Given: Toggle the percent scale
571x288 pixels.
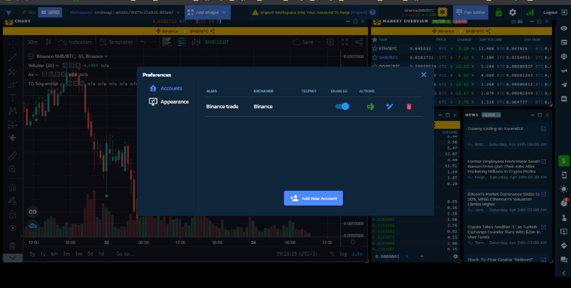Looking at the screenshot, I should coord(332,254).
